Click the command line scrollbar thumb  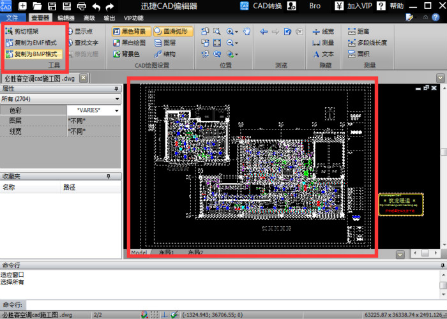[x=443, y=285]
